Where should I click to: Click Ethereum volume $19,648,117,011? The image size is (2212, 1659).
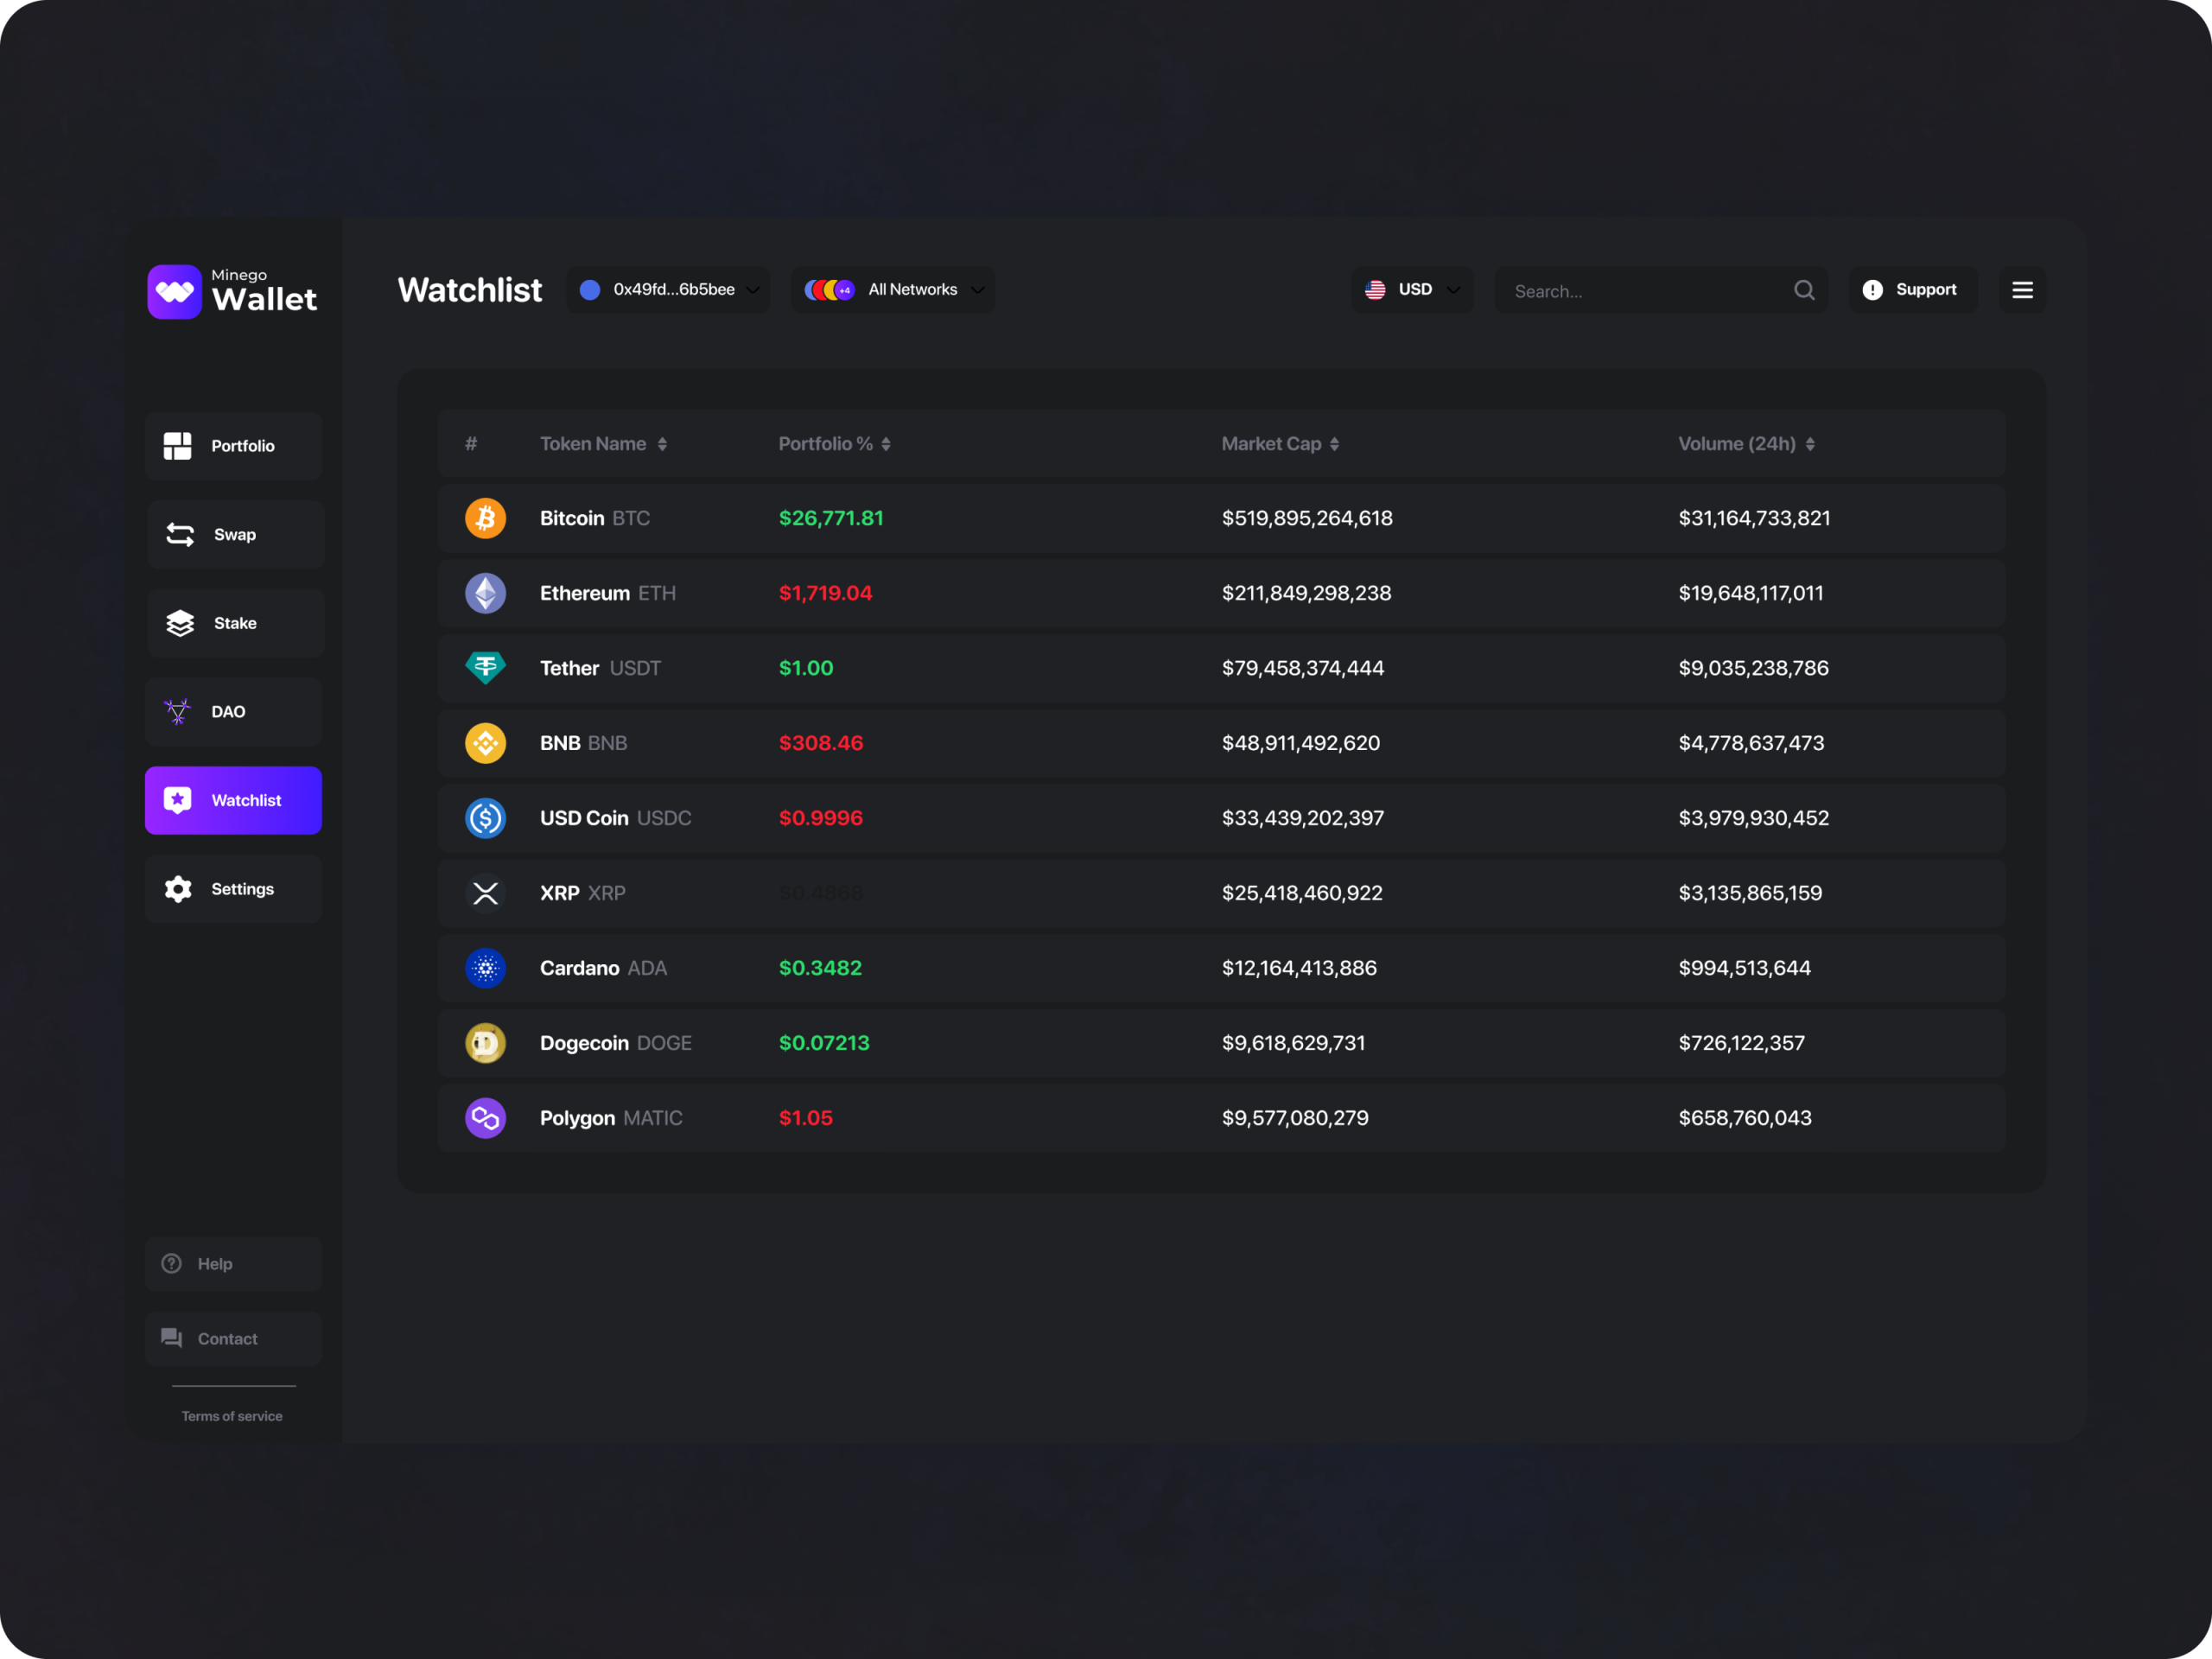click(x=1751, y=593)
